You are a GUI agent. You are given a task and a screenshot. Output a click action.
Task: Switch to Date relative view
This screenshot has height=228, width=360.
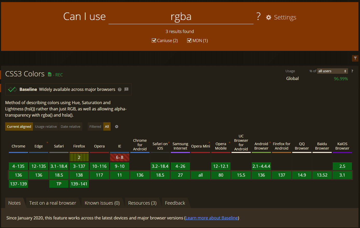[71, 126]
